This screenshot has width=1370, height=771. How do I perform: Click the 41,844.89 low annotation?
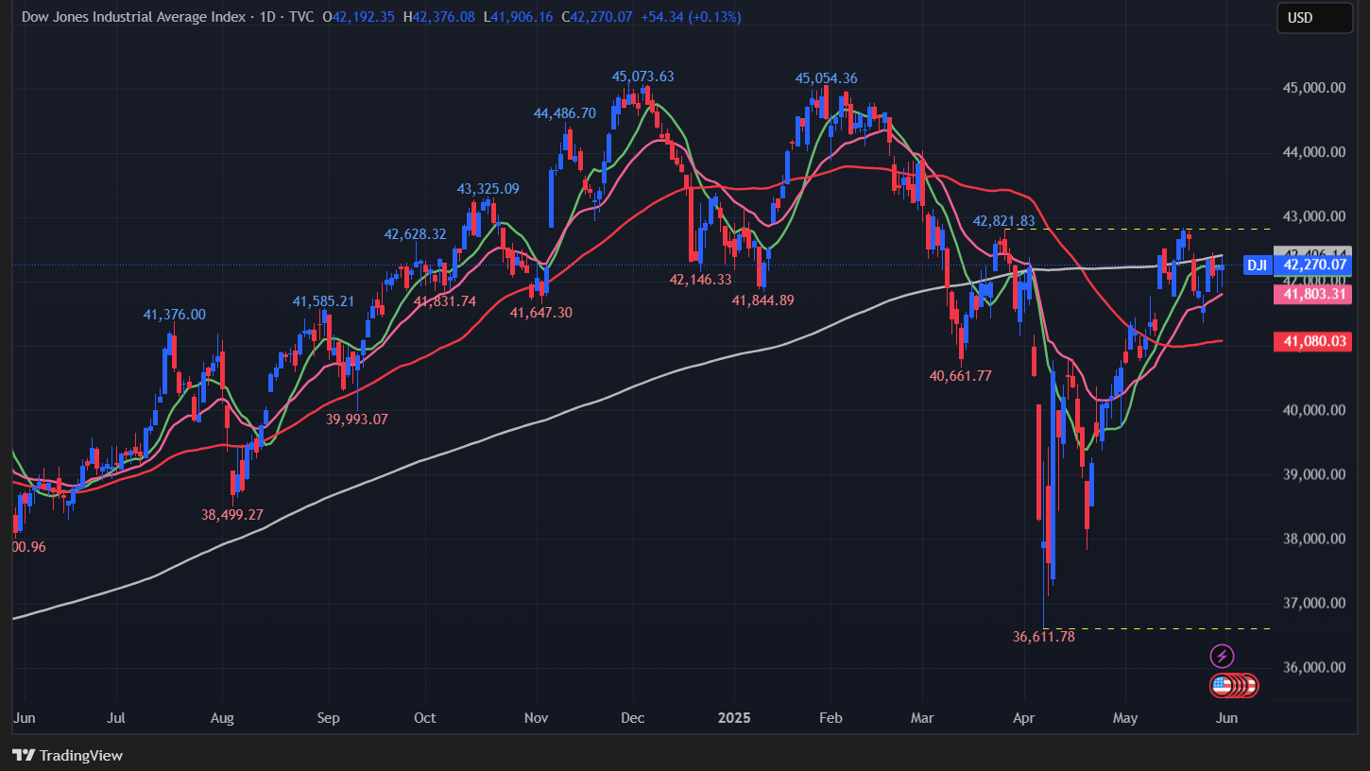point(763,300)
